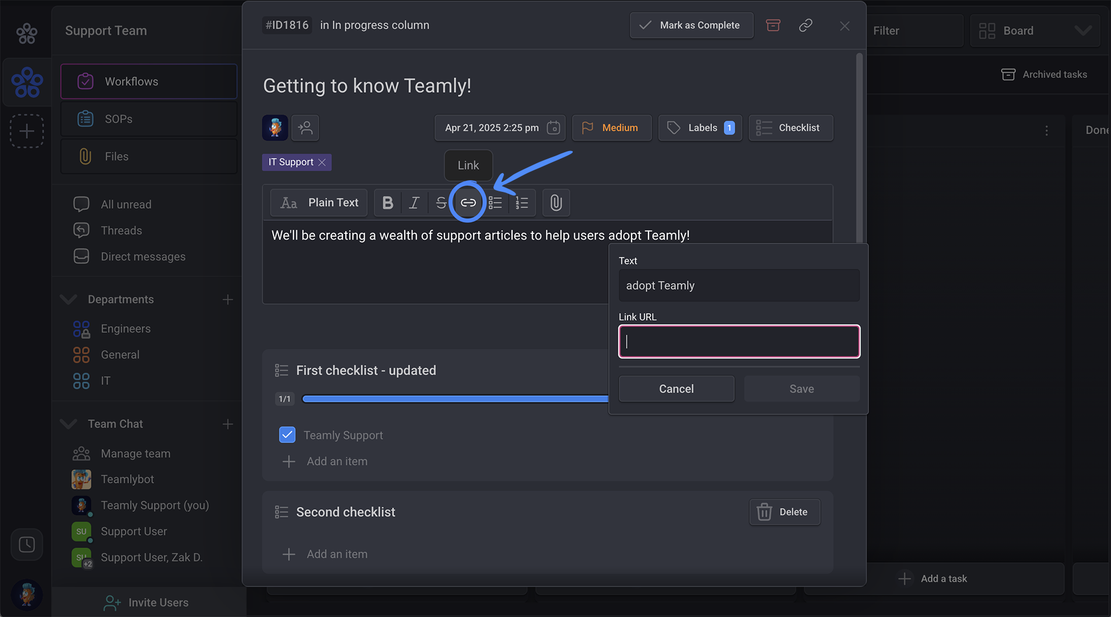Open your profile avatar at the bottom left
Image resolution: width=1111 pixels, height=617 pixels.
(x=27, y=595)
